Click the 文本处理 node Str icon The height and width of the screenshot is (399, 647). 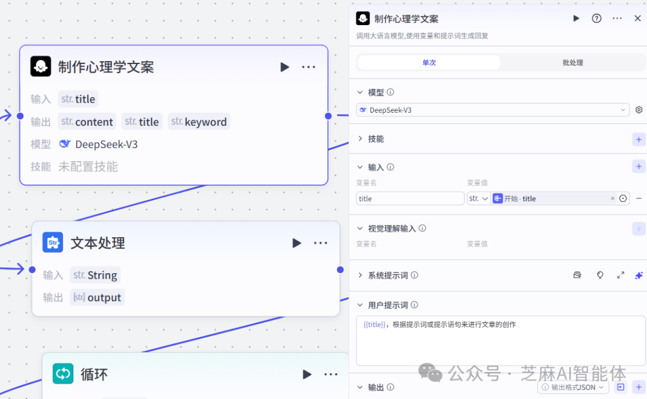click(53, 242)
